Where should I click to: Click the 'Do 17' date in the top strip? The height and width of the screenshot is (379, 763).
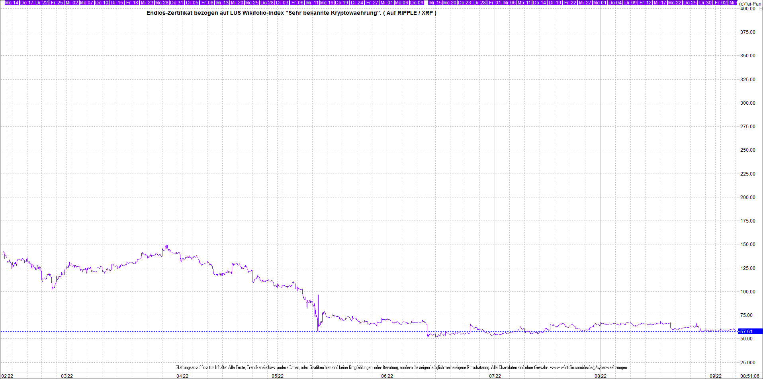27,3
